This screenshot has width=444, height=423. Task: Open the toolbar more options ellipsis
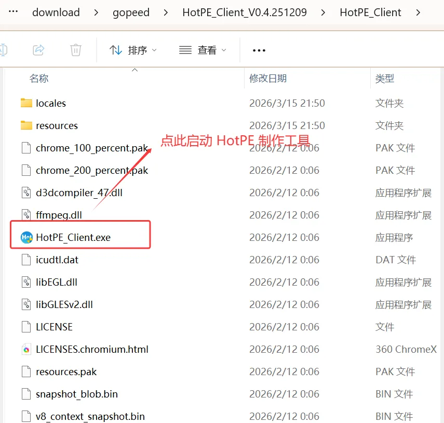[x=259, y=50]
